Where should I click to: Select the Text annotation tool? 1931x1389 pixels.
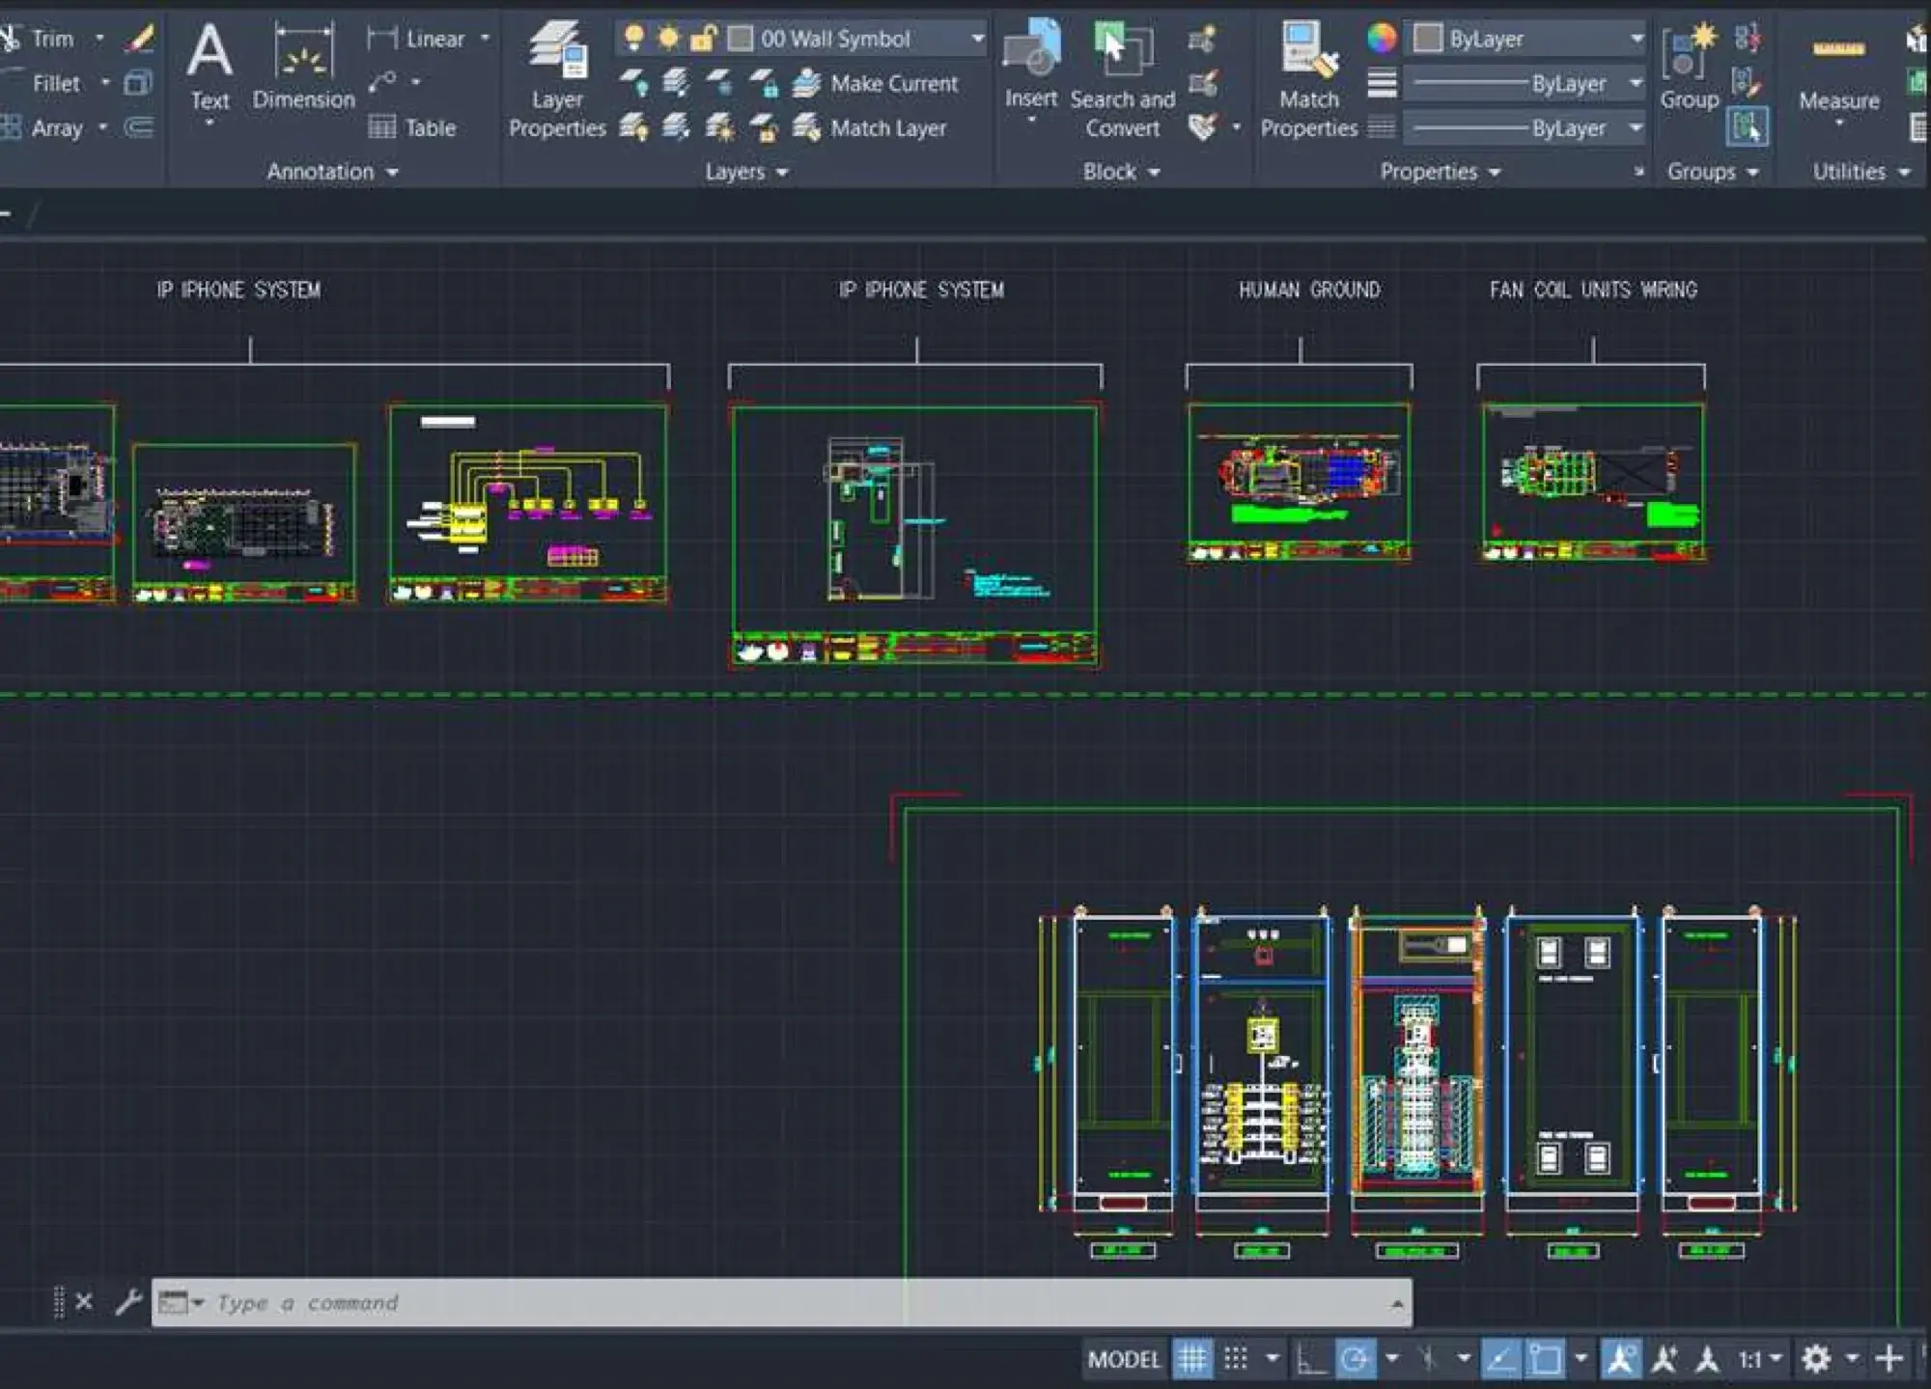point(210,71)
